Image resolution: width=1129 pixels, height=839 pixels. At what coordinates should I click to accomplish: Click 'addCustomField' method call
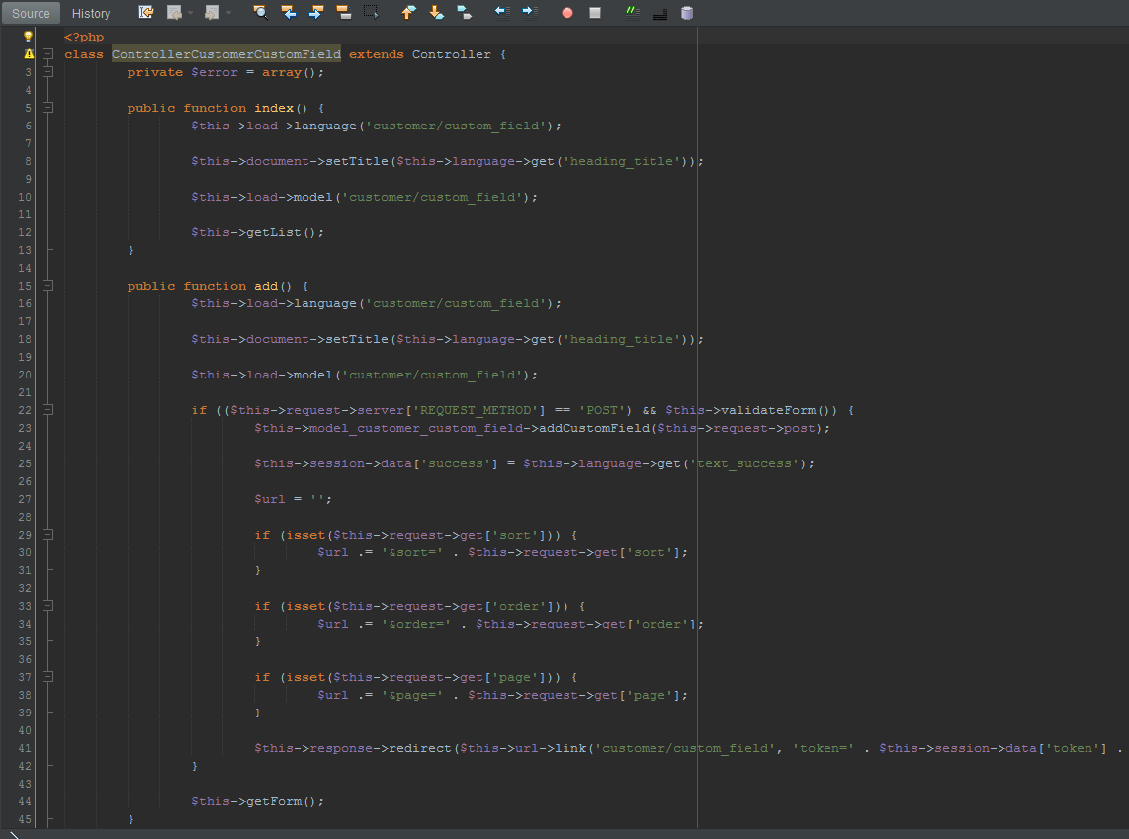tap(594, 428)
